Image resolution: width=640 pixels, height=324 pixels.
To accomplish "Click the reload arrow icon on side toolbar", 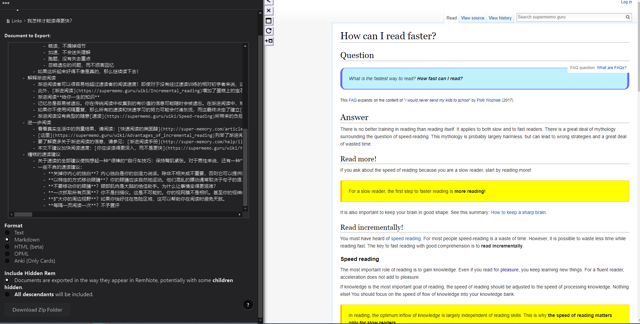I will [x=269, y=31].
